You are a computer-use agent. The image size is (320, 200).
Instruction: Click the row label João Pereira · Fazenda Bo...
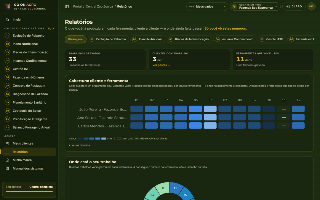tap(103, 109)
